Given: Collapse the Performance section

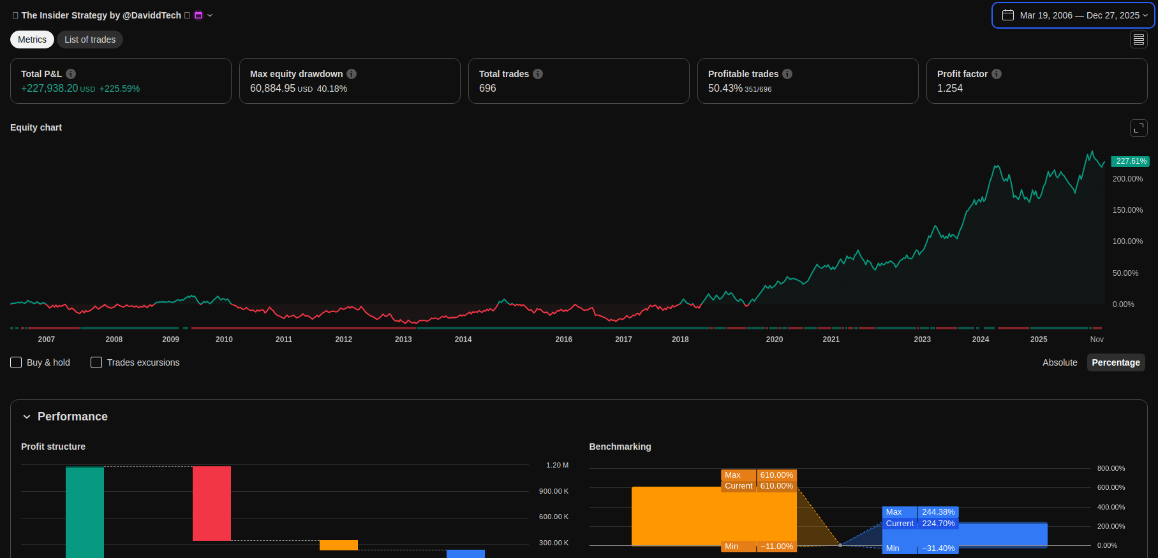Looking at the screenshot, I should [27, 417].
